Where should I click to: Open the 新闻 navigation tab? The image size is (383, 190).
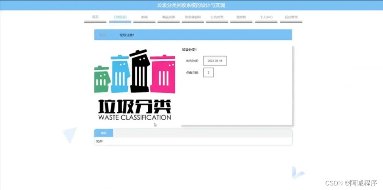(144, 17)
